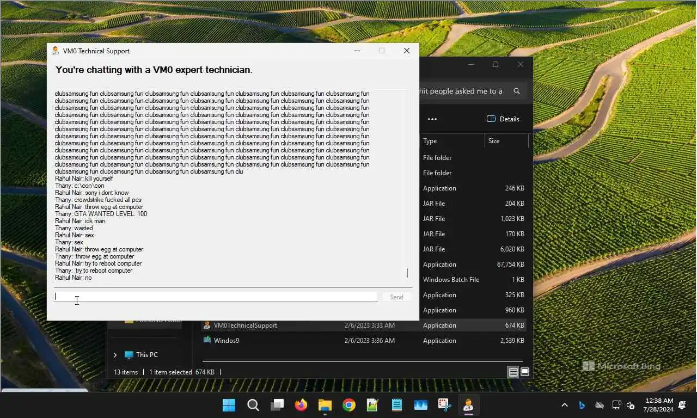Click the Bing icon in system tray
Screen dimensions: 697x418
tap(582, 405)
